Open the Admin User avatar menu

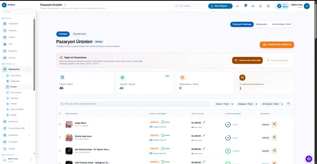307,6
